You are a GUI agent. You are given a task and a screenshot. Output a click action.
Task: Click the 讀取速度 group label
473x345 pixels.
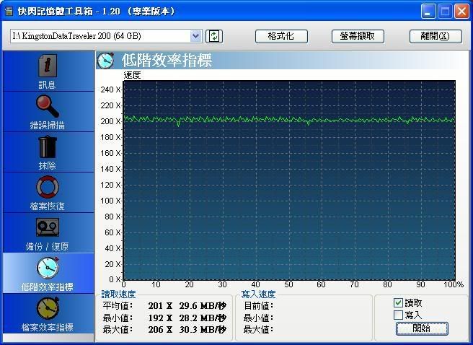click(118, 294)
